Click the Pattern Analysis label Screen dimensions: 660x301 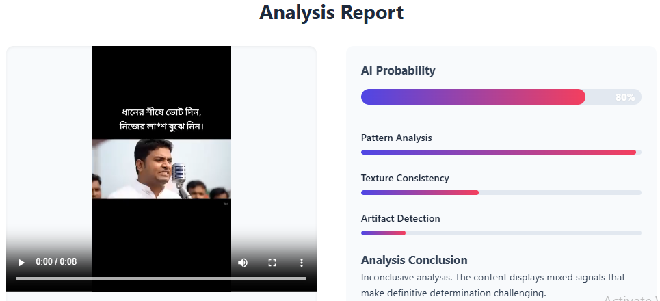click(397, 138)
